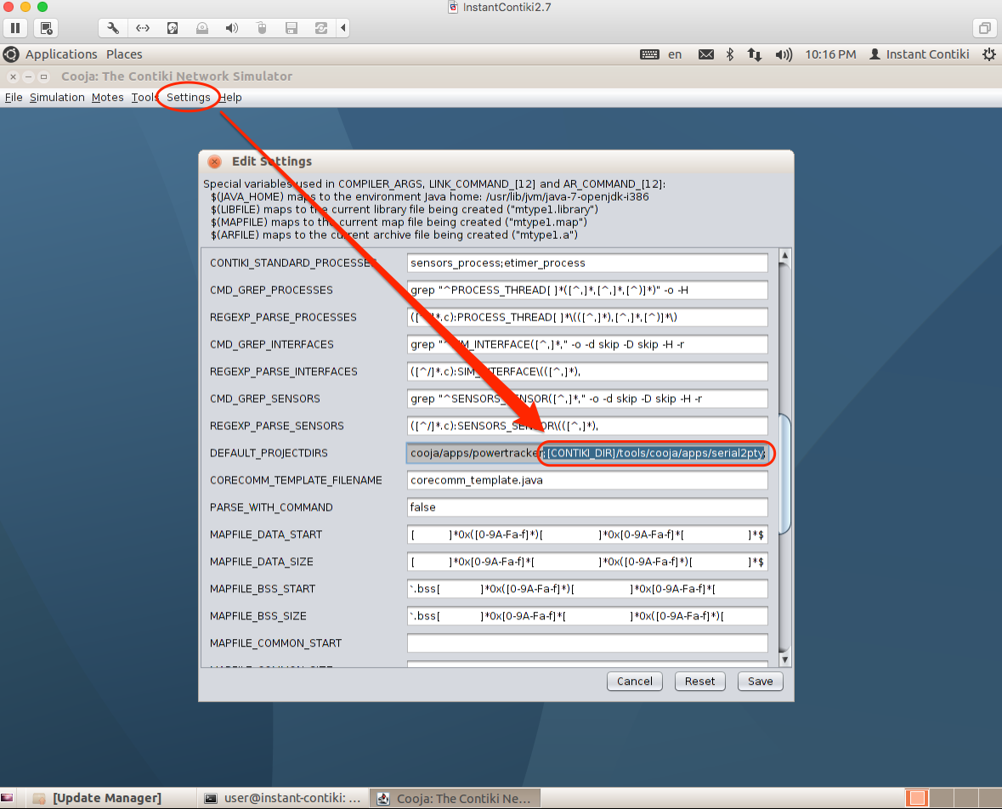
Task: Click the VM sound speaker icon
Action: 231,28
